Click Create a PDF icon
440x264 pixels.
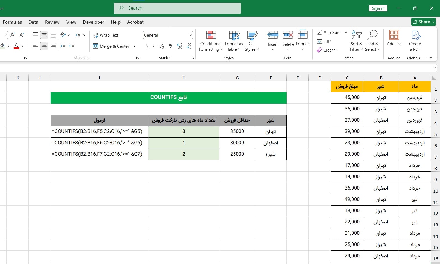415,35
